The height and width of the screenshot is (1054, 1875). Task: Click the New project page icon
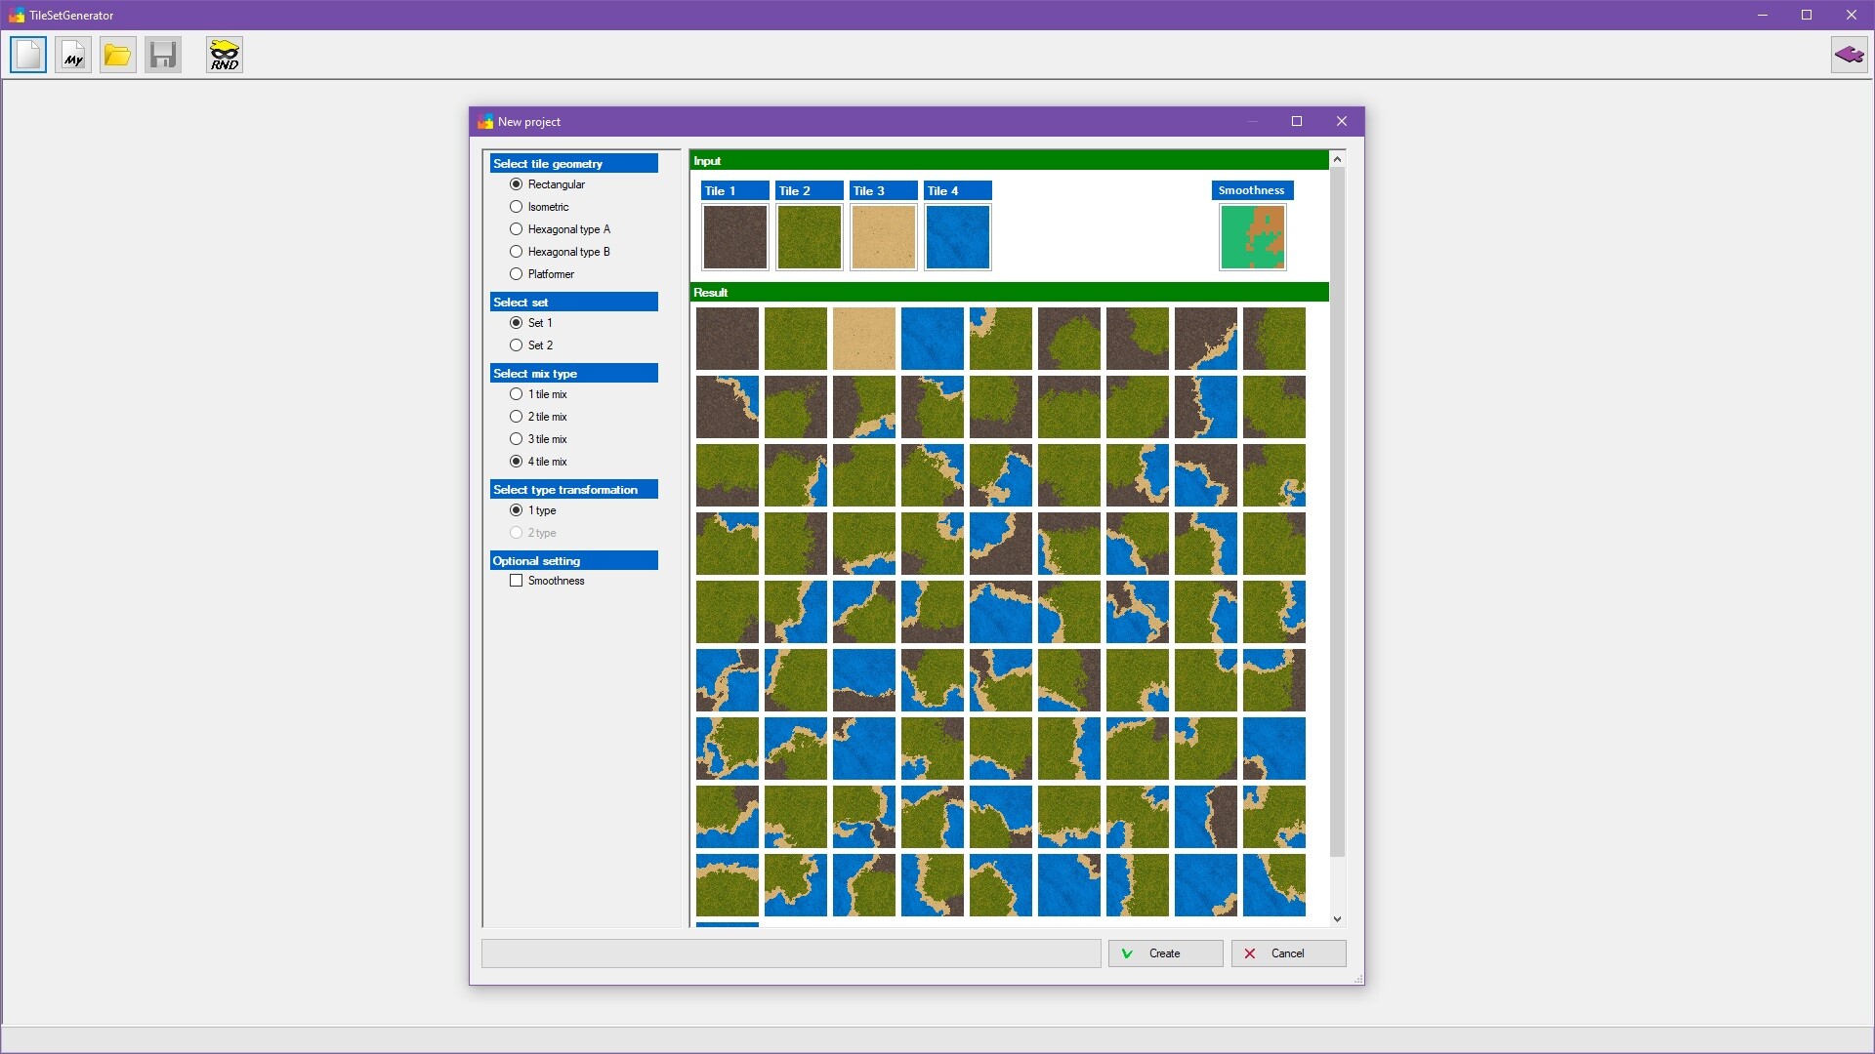[27, 54]
